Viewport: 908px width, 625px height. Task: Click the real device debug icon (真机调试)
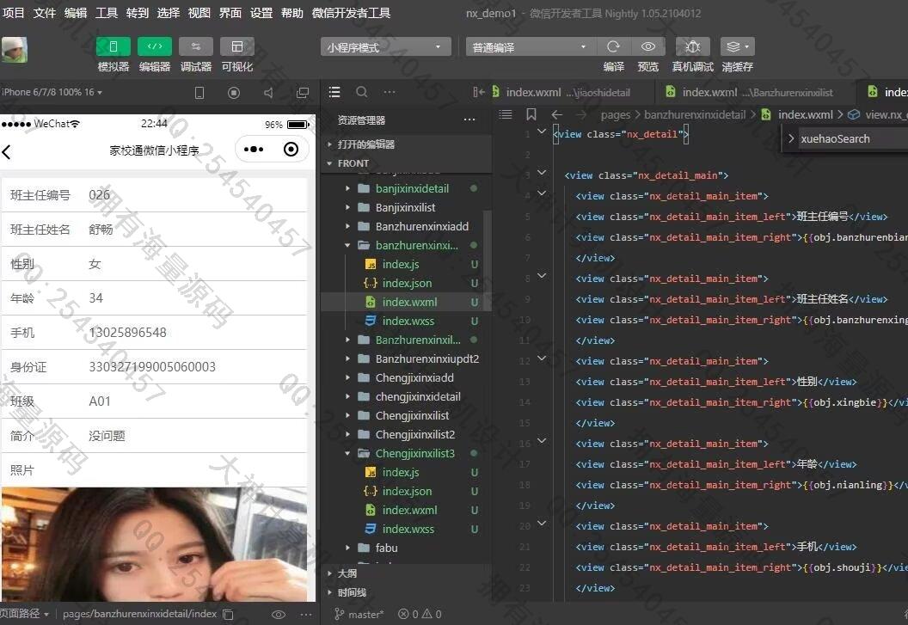coord(692,47)
